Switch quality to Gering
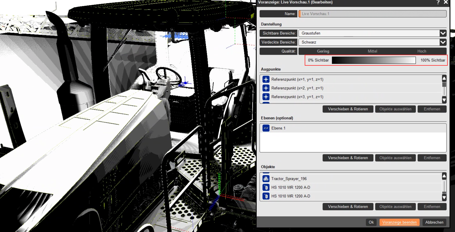The width and height of the screenshot is (455, 232). tap(323, 51)
